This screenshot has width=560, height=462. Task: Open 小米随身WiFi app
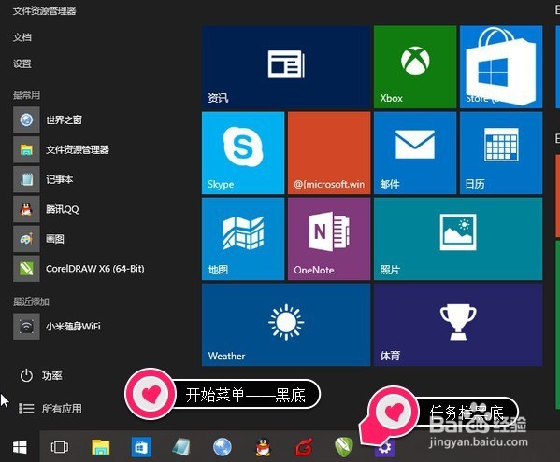pyautogui.click(x=57, y=327)
